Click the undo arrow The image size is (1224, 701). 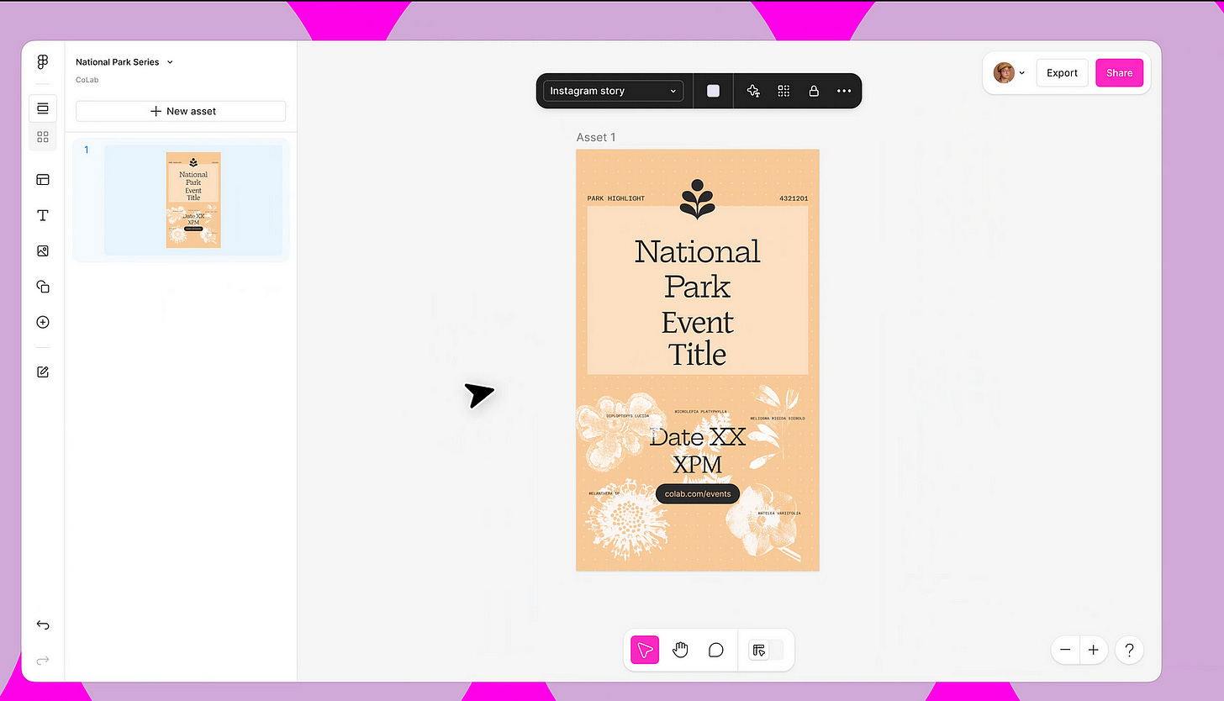pyautogui.click(x=43, y=625)
